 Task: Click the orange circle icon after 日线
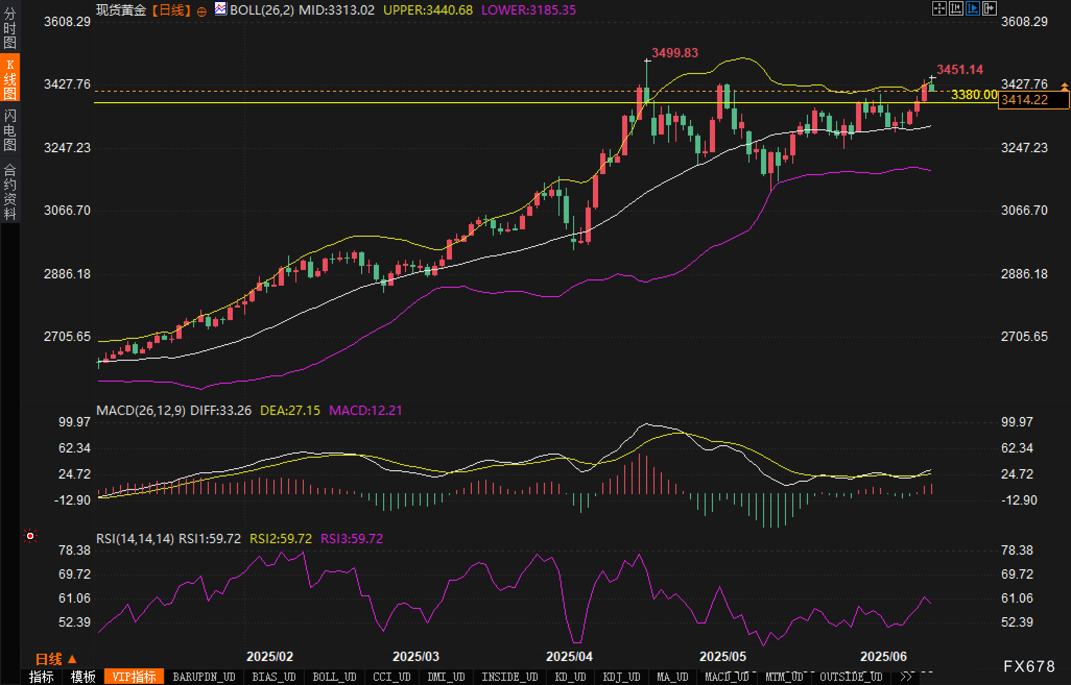click(202, 11)
